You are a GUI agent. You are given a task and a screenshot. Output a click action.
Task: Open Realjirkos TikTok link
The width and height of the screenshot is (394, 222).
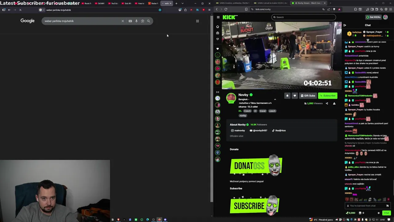(279, 130)
